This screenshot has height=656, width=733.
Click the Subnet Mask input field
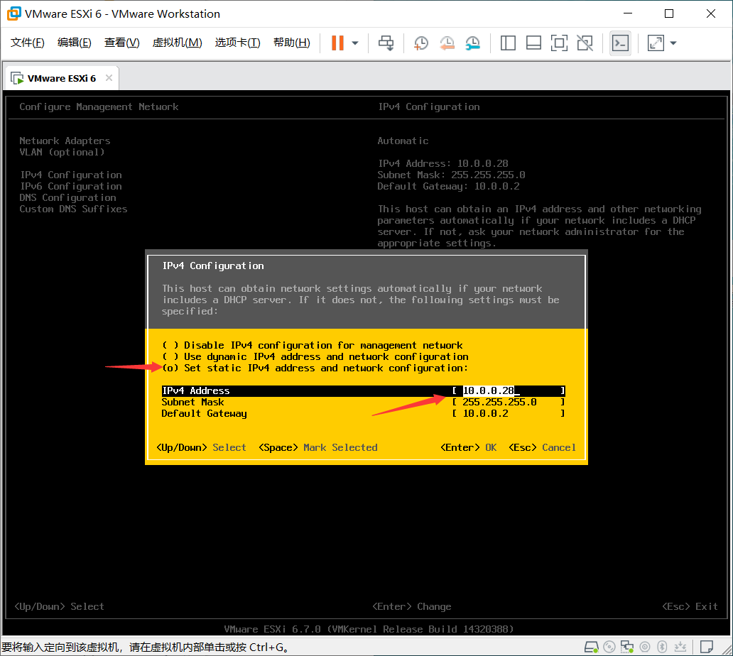[x=509, y=403]
